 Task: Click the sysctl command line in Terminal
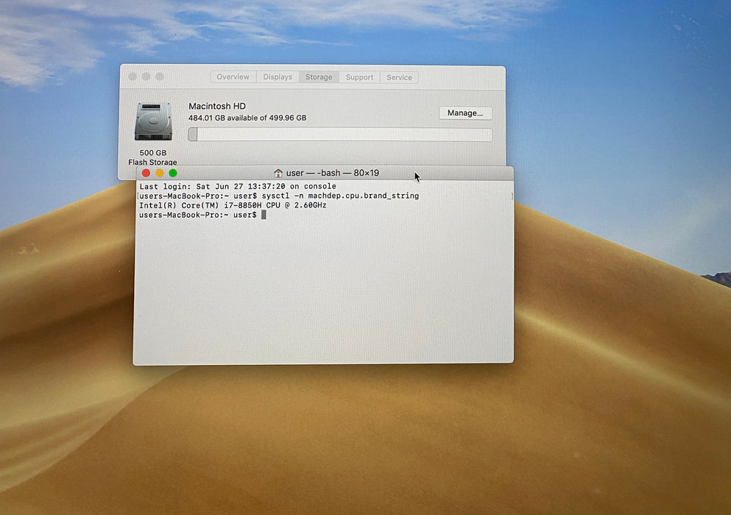(279, 196)
